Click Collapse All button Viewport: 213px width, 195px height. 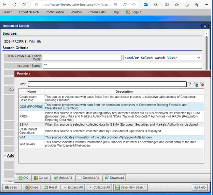click(x=99, y=187)
